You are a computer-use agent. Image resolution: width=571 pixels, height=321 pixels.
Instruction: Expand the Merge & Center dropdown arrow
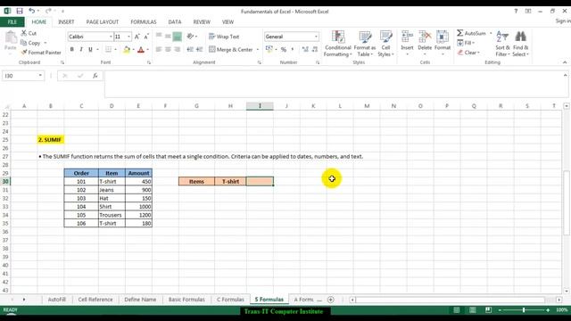[x=258, y=50]
